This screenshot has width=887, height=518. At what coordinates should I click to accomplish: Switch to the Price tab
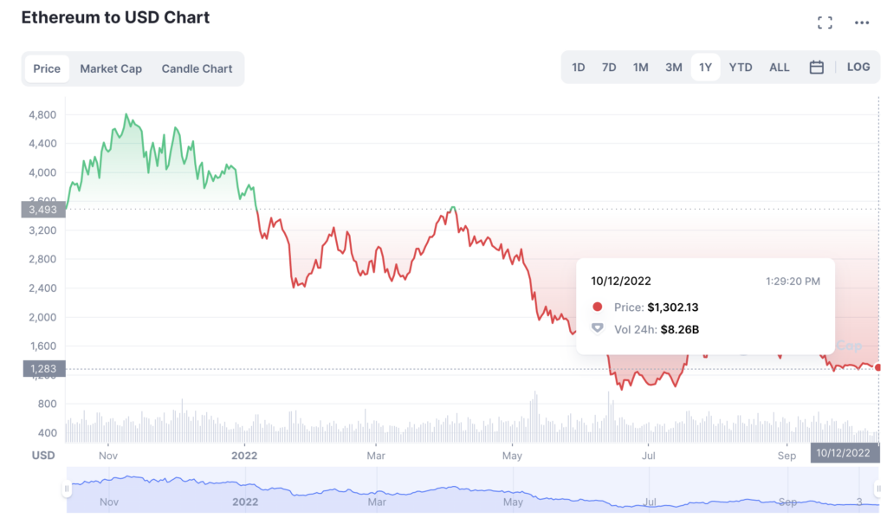point(47,68)
